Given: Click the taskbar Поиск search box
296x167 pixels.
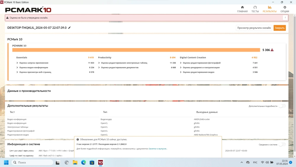Looking at the screenshot, I should tap(32, 163).
